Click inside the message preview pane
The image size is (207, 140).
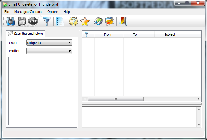click(139, 117)
